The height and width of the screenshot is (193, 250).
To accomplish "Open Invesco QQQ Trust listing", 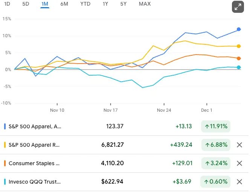I will pyautogui.click(x=35, y=182).
